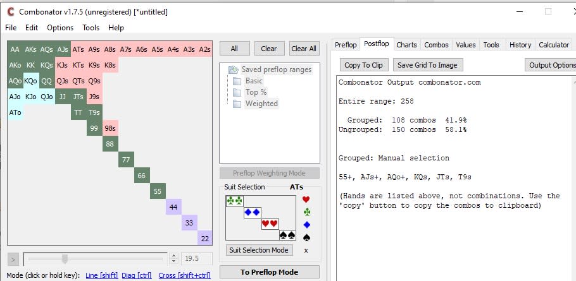The image size is (576, 281).
Task: Switch to the Combos tab
Action: click(x=436, y=45)
